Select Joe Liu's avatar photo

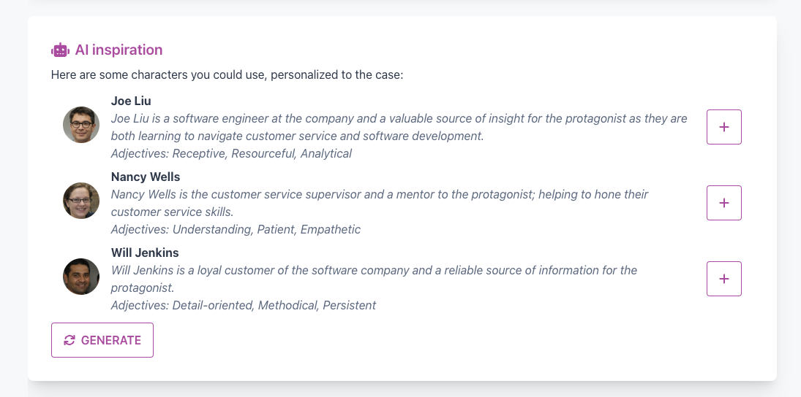tap(81, 125)
